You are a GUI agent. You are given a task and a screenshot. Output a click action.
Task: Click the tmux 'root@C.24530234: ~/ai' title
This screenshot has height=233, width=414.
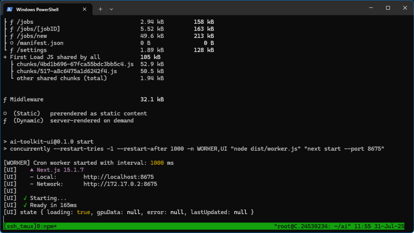click(313, 227)
